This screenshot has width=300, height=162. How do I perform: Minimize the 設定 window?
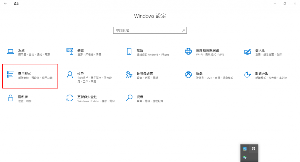(275, 4)
